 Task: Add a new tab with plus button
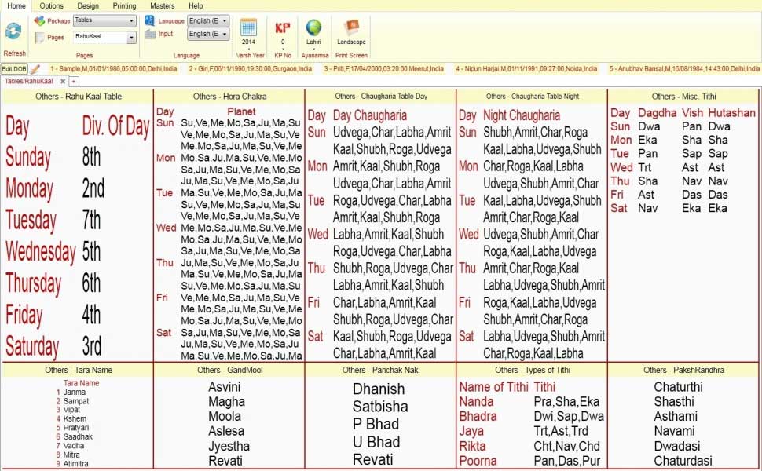click(x=74, y=82)
